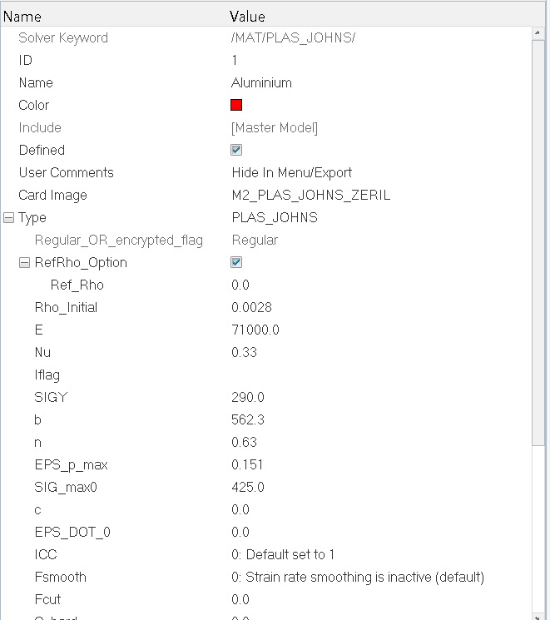Click the vertical scrollbar thumb
Image resolution: width=550 pixels, height=620 pixels.
(538, 242)
